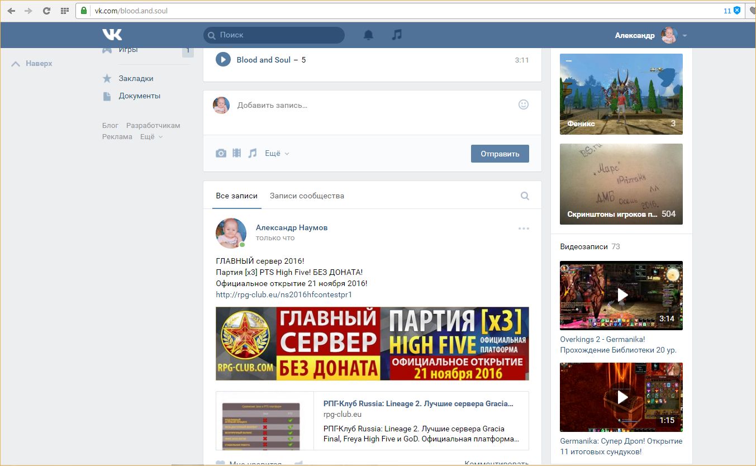This screenshot has width=756, height=466.
Task: Play the Overkings 2 video thumbnail
Action: (x=621, y=295)
